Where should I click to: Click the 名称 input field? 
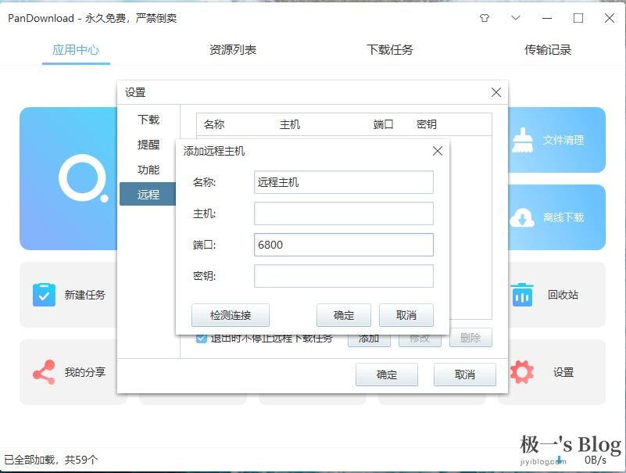click(x=344, y=182)
